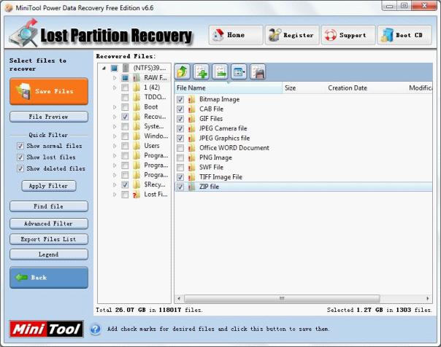Toggle Show normal files checkbox
Screen dimensions: 441x347
tap(20, 146)
